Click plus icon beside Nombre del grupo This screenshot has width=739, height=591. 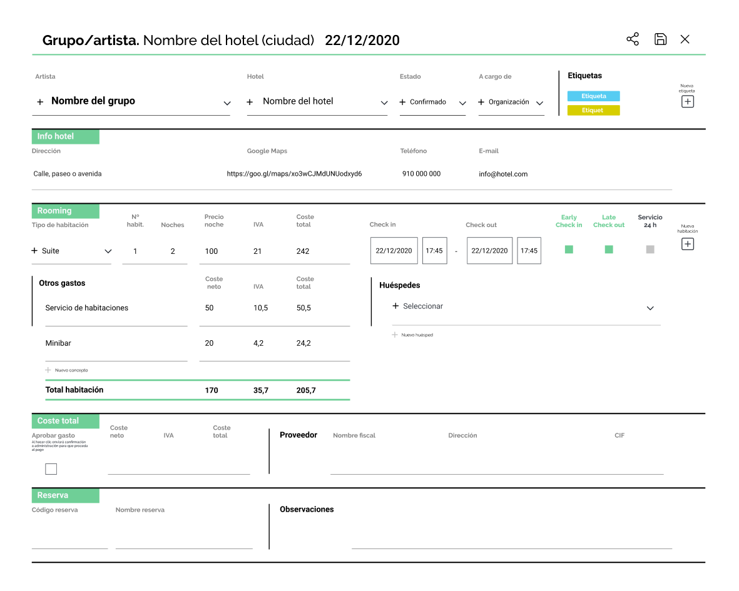click(40, 101)
